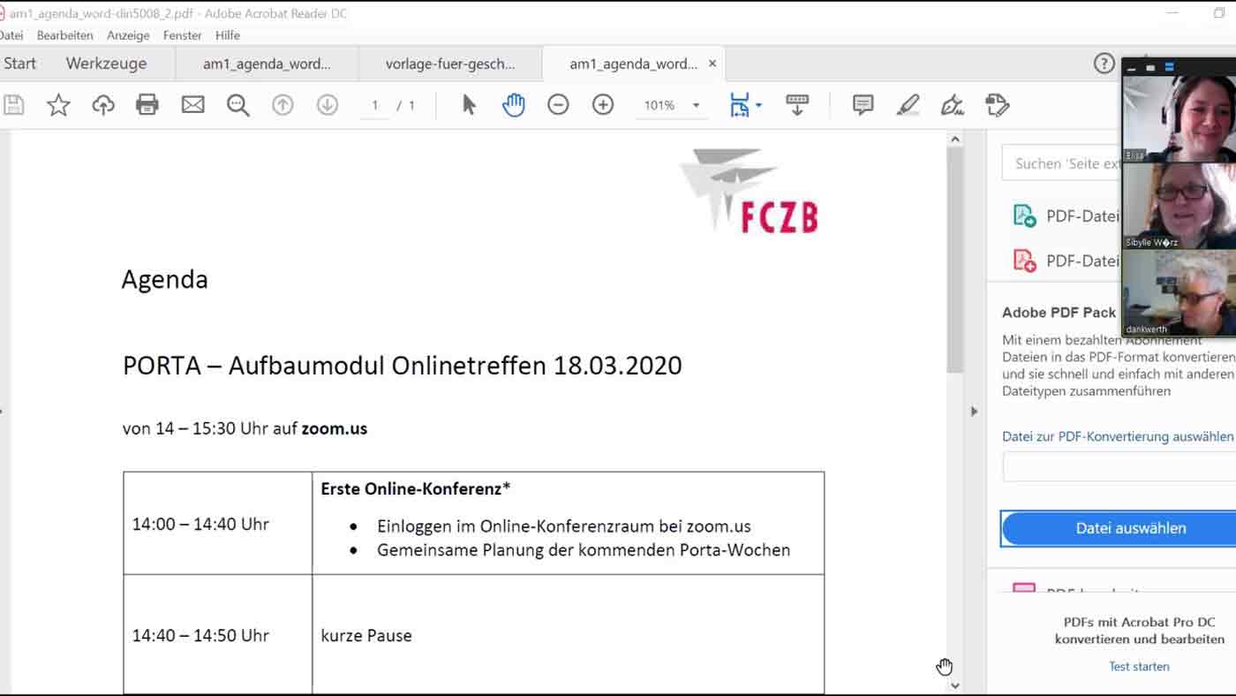Click the Datei auswählen button
The image size is (1236, 696).
(1130, 528)
